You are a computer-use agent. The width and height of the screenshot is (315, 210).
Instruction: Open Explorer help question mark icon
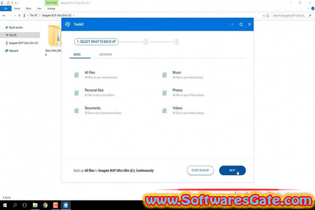[x=313, y=8]
